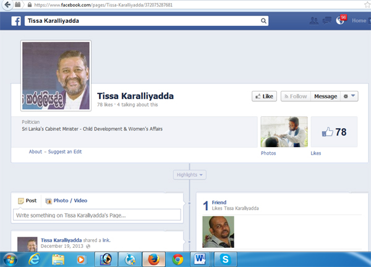Open the Friend heading link

pos(219,203)
